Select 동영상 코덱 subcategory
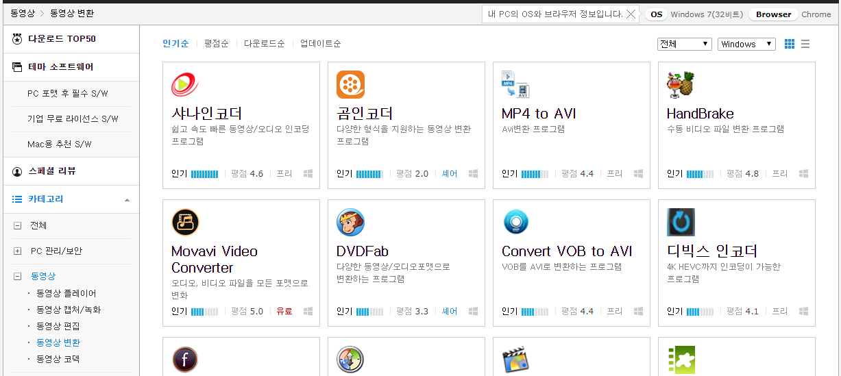 pyautogui.click(x=58, y=359)
